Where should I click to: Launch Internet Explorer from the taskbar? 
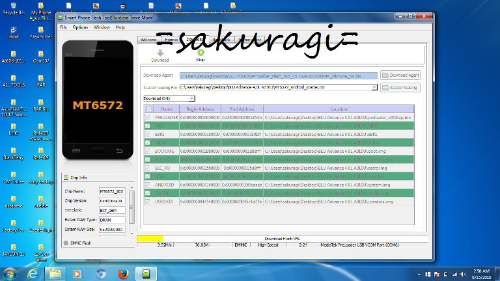32,272
